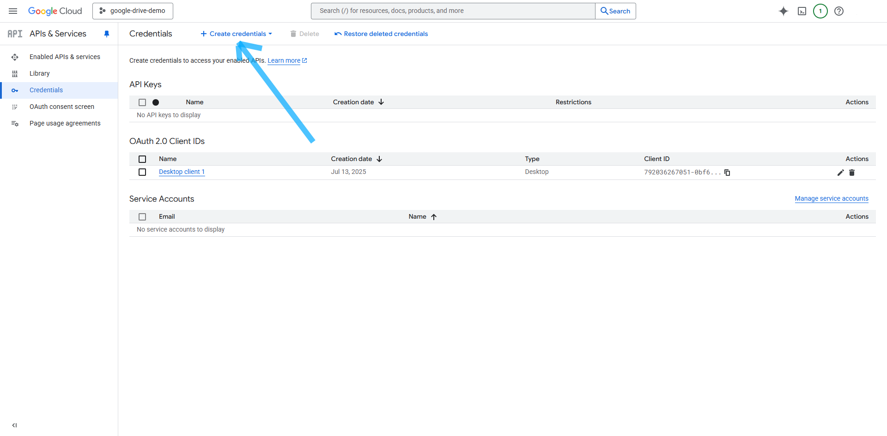Click the blue Search button

(615, 11)
